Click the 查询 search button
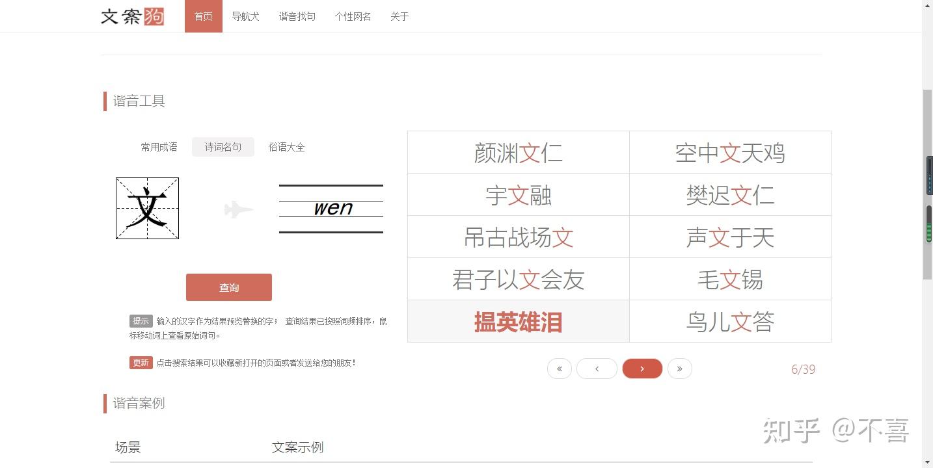Screen dimensions: 933x468 tap(229, 287)
